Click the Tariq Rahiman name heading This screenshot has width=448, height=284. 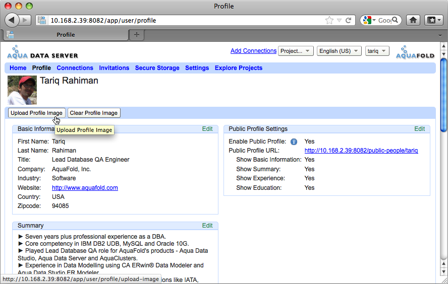pos(69,81)
